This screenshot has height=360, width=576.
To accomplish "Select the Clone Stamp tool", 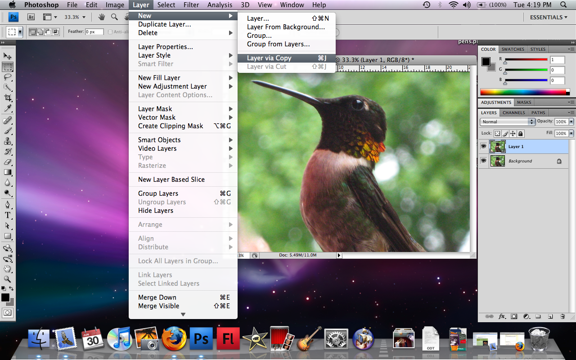I will (x=8, y=141).
